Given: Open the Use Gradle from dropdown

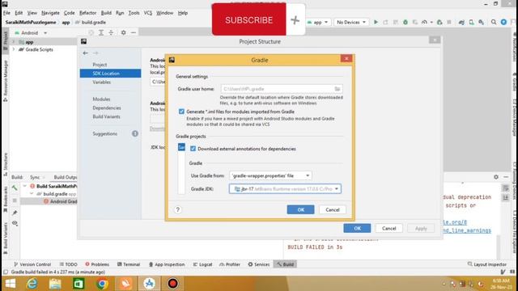Looking at the screenshot, I should (x=270, y=175).
